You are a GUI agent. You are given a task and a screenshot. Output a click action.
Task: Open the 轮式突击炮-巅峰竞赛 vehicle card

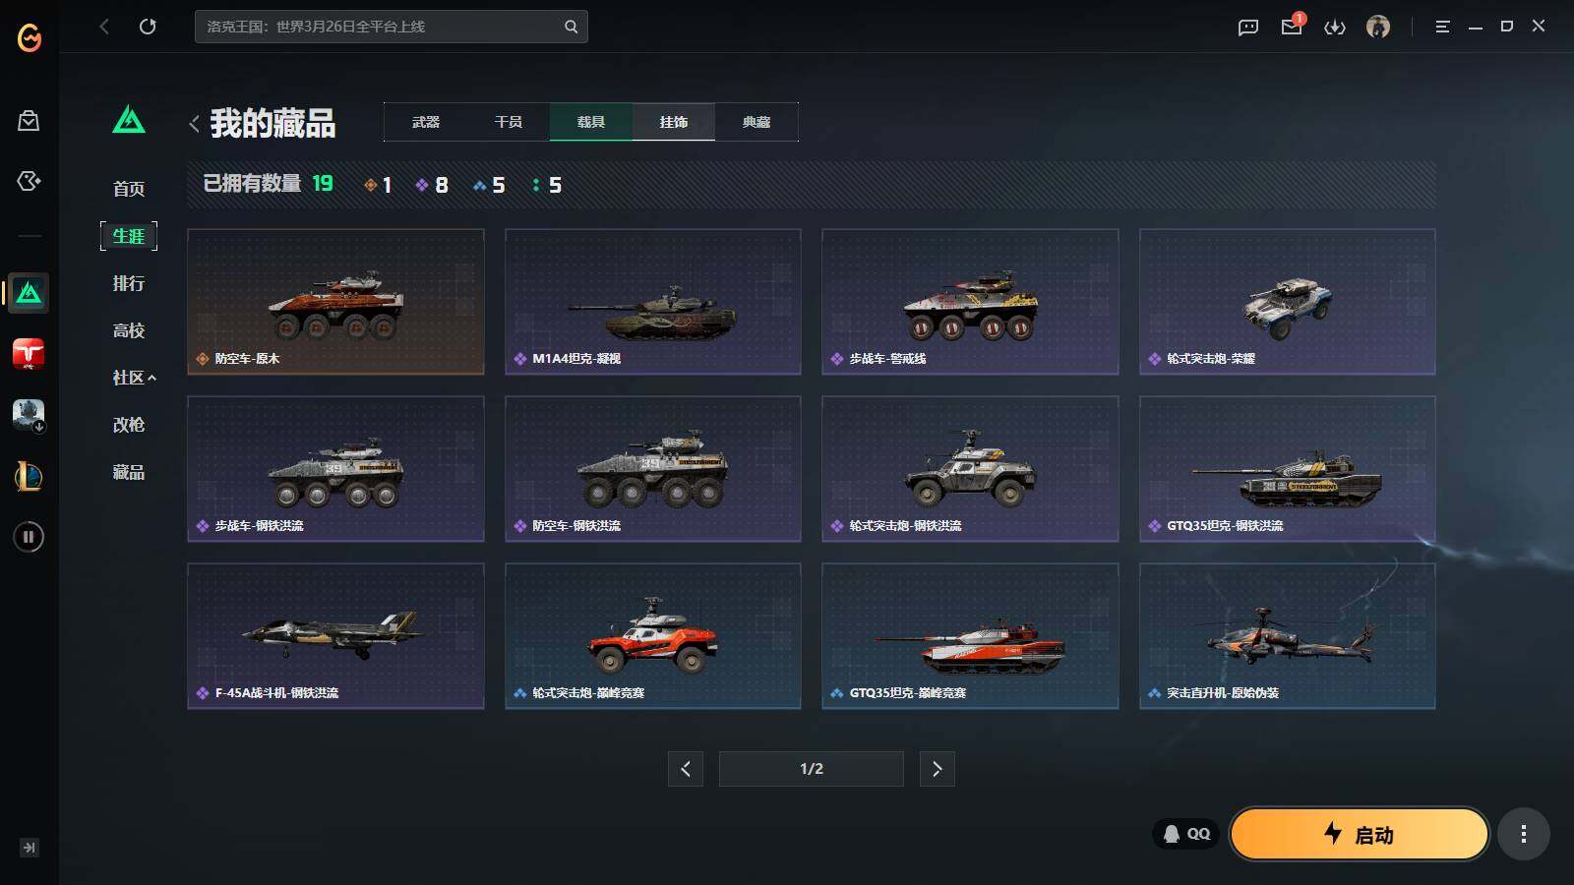pos(653,636)
